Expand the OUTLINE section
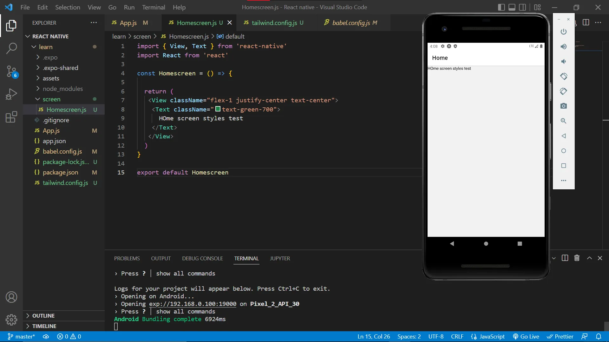This screenshot has width=609, height=342. click(x=43, y=316)
